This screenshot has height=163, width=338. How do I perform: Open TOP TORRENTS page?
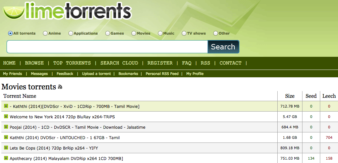pos(72,63)
